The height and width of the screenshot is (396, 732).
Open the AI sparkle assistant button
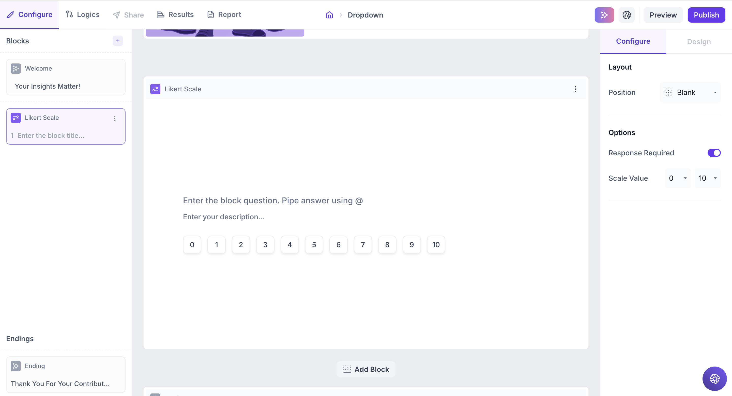(604, 15)
